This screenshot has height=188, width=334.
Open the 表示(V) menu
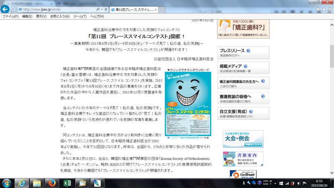coord(41,16)
